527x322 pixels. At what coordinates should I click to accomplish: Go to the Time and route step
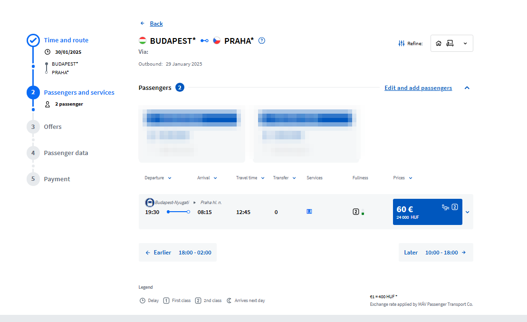pos(66,40)
